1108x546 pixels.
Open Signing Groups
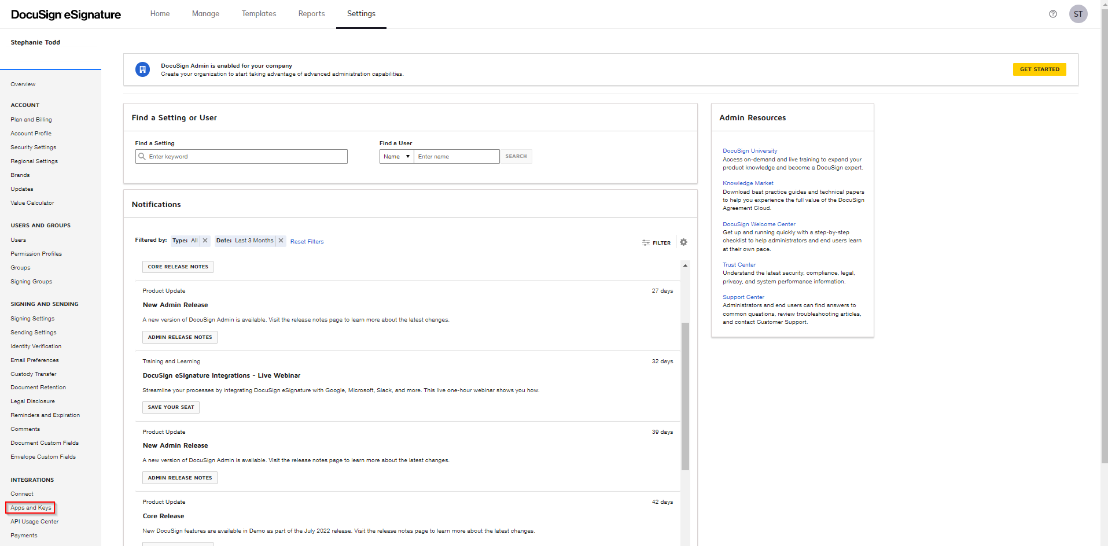31,282
